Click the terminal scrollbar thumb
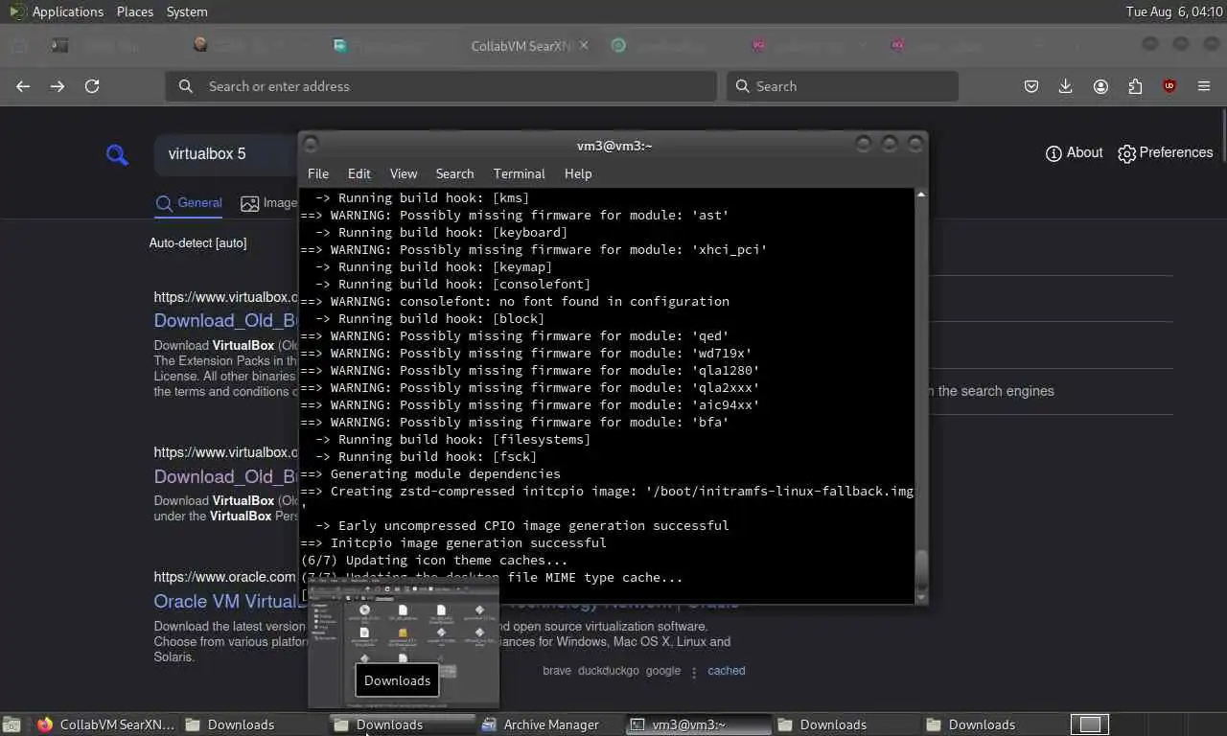 tap(921, 570)
